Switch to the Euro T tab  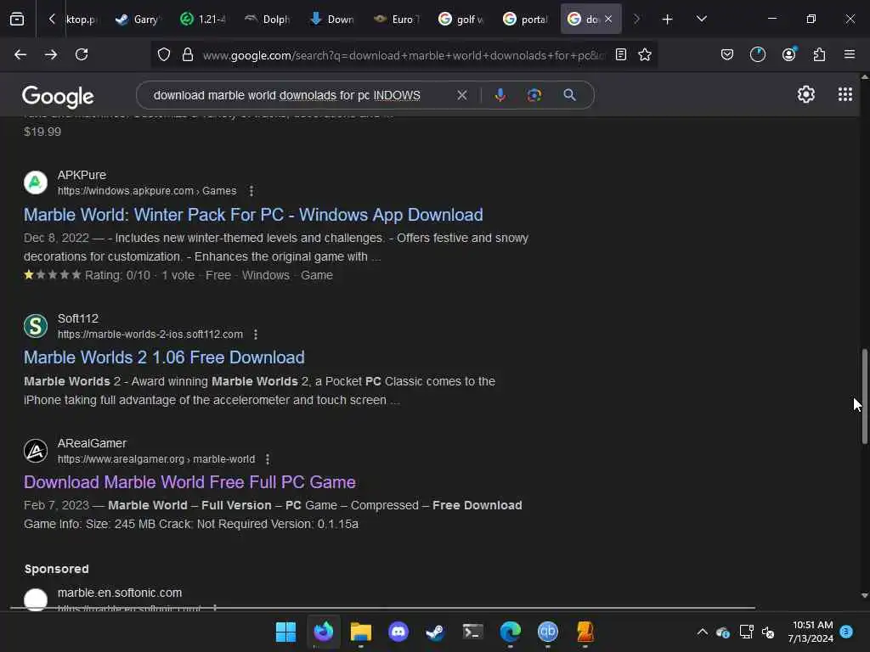coord(397,20)
